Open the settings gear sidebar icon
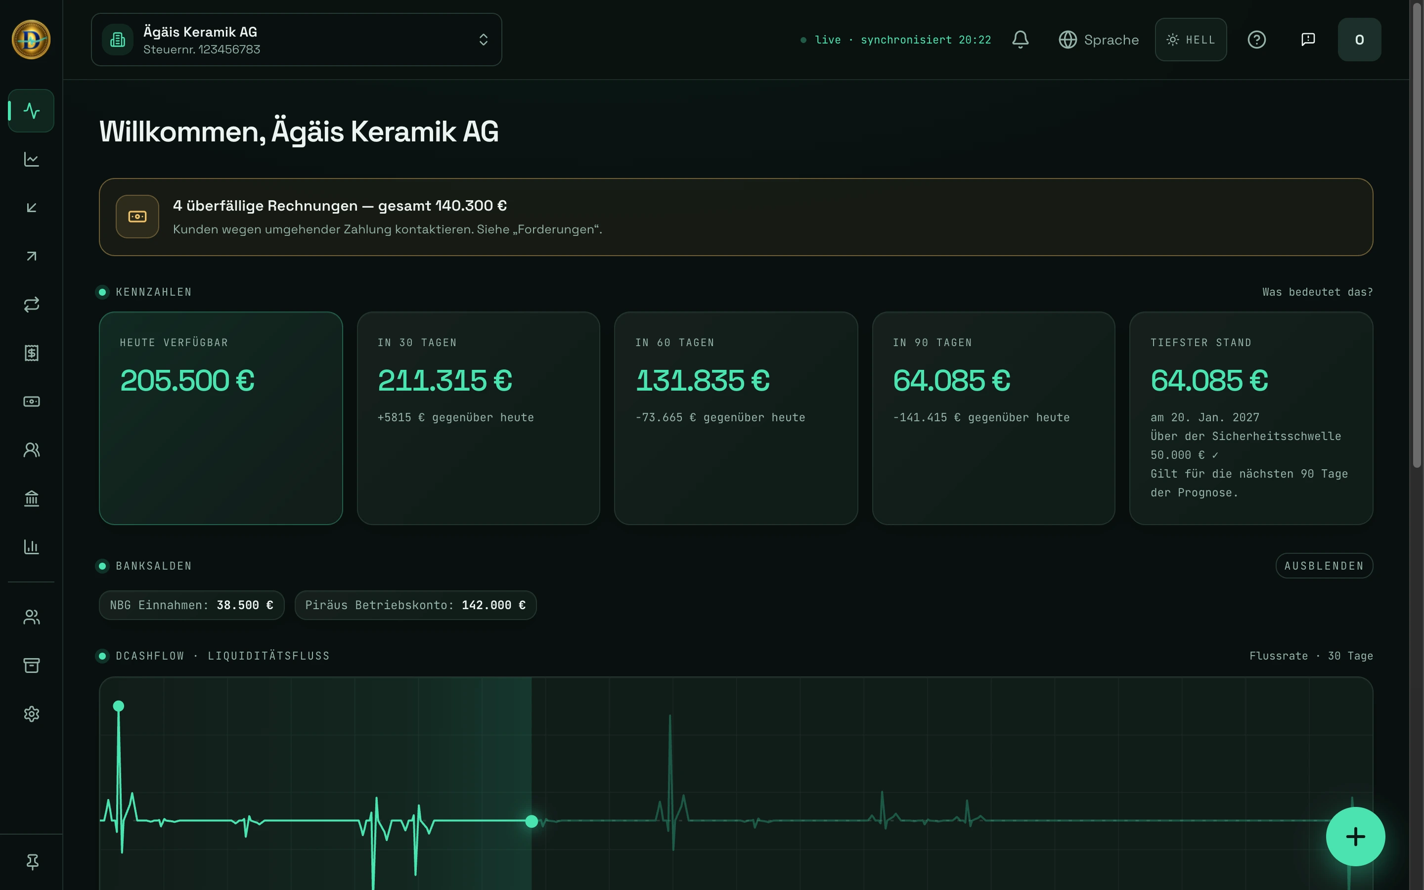Screen dimensions: 1424x890 click(31, 714)
